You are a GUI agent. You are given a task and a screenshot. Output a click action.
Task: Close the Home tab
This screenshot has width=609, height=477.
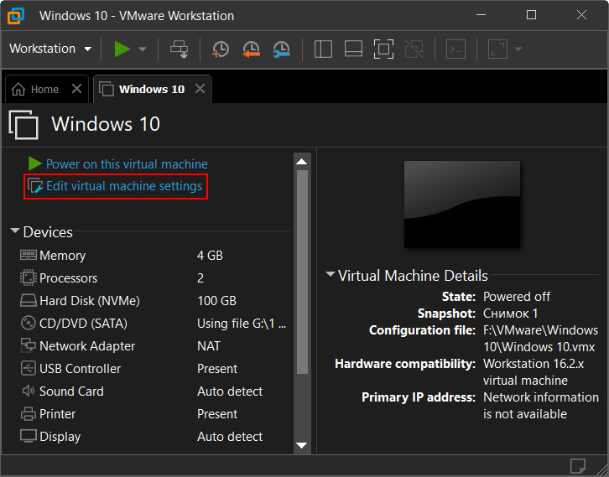77,89
